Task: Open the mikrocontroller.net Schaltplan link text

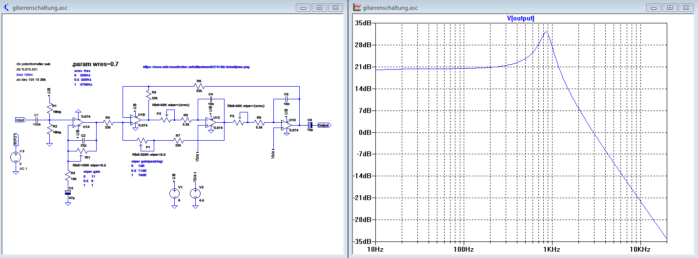Action: click(196, 67)
